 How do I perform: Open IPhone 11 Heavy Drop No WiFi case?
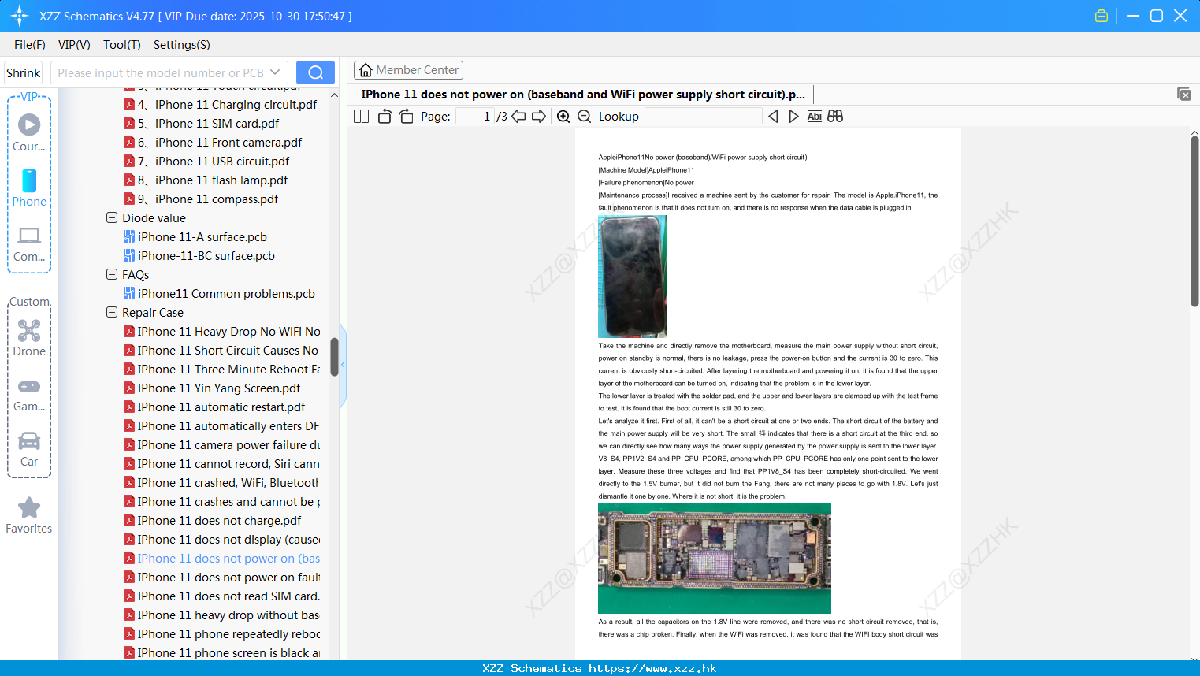(222, 331)
